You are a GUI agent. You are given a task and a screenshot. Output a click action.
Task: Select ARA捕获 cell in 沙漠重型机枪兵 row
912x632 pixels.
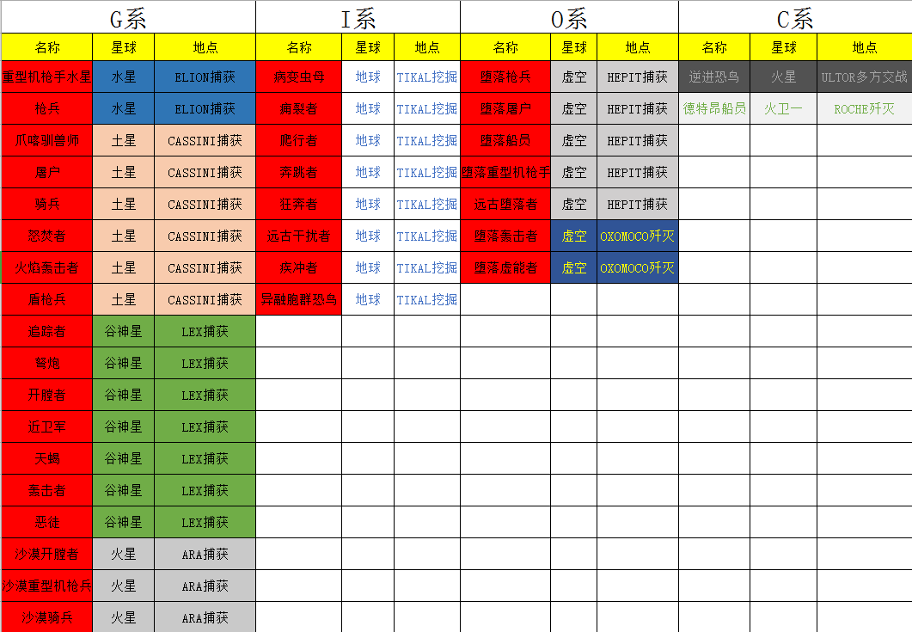tap(205, 586)
